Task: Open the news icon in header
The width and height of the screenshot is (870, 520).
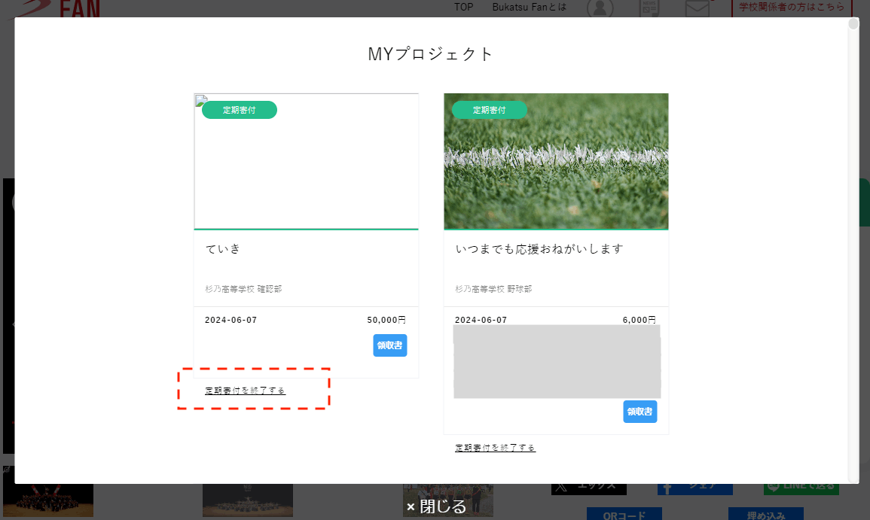Action: (649, 8)
